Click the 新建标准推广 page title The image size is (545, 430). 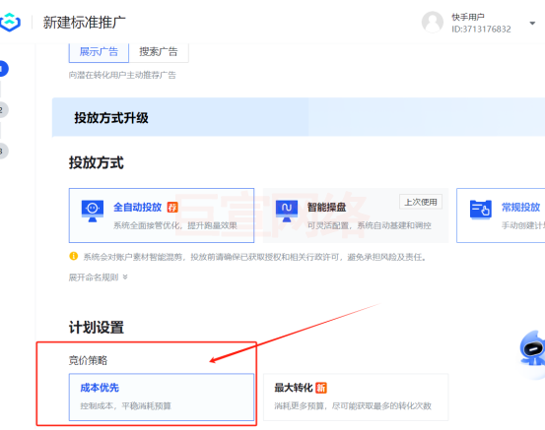click(x=84, y=23)
